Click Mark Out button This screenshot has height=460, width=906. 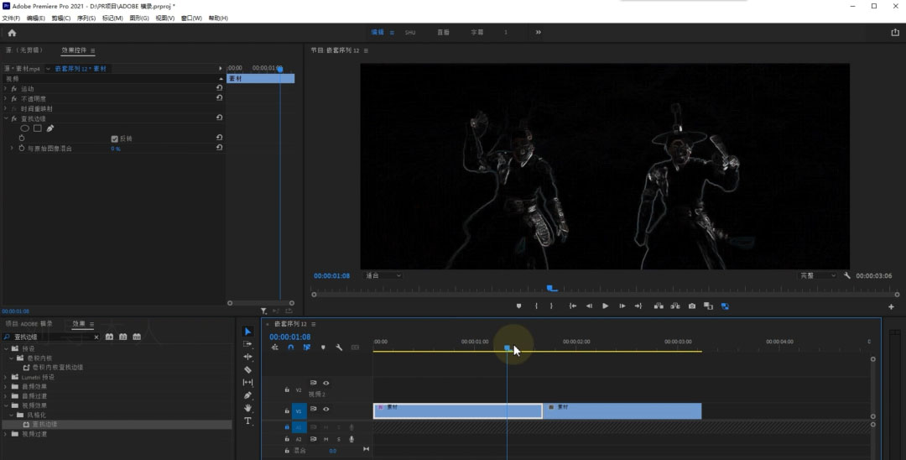[x=551, y=306]
